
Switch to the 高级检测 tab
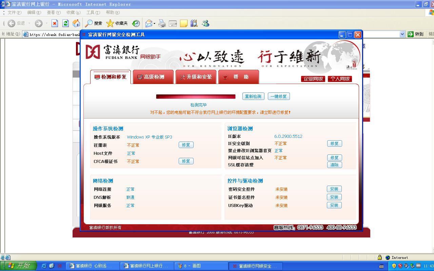[153, 77]
